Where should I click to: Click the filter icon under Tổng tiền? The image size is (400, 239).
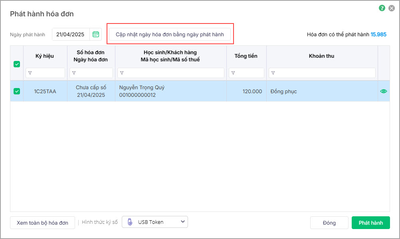click(233, 73)
